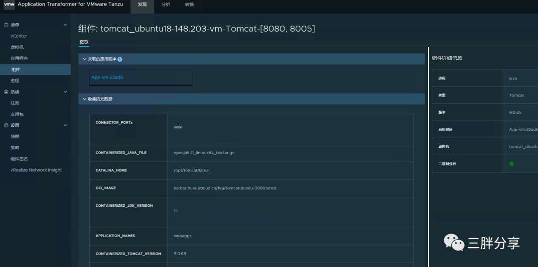The image size is (538, 267).
Task: Click the 版本 value 9.0.65 in details
Action: pyautogui.click(x=515, y=113)
